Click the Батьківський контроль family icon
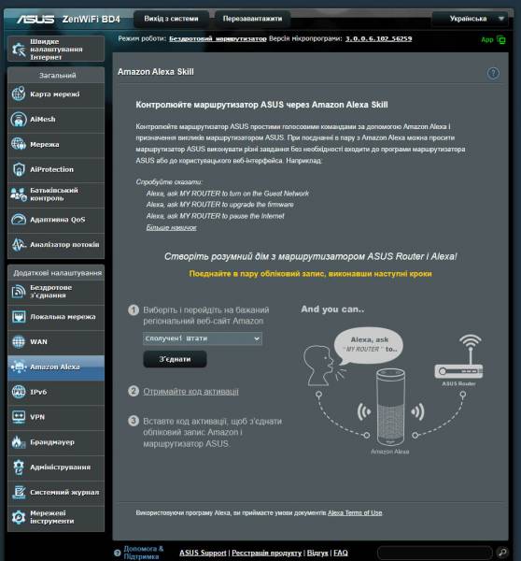This screenshot has width=521, height=561. (19, 194)
